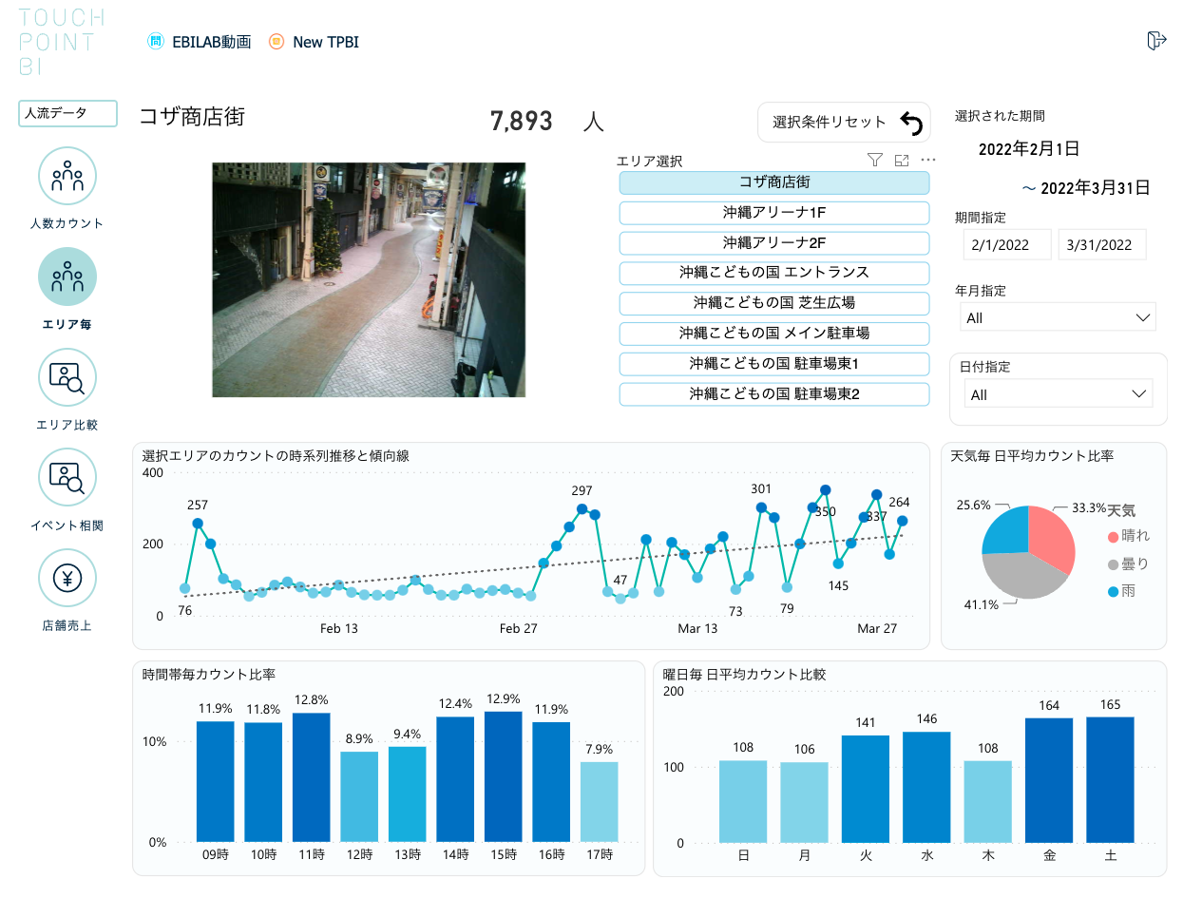This screenshot has height=898, width=1202.
Task: Click the 15時 bar labeled 12.9%
Action: 504,777
